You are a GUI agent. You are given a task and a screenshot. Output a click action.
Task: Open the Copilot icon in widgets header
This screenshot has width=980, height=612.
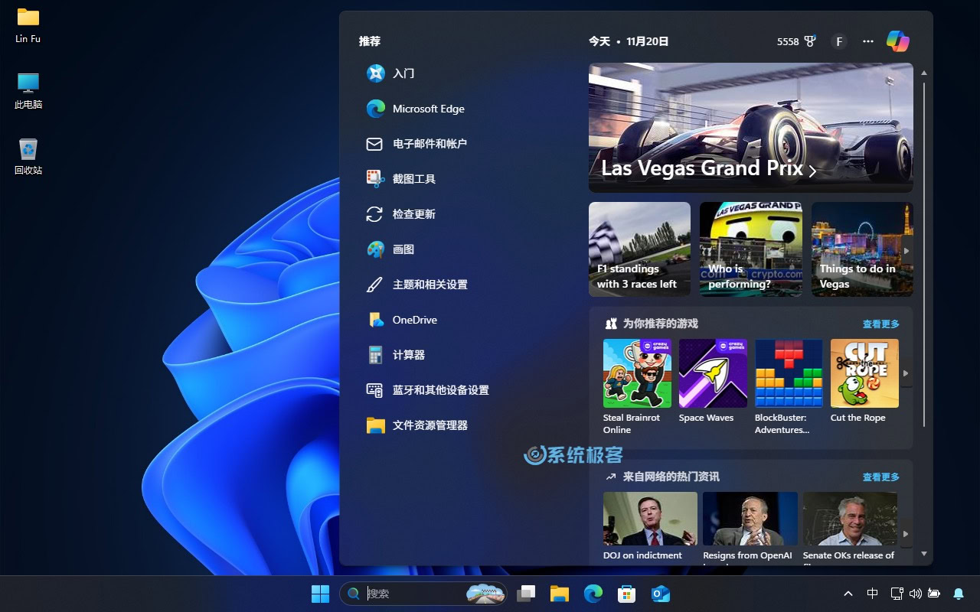(897, 41)
